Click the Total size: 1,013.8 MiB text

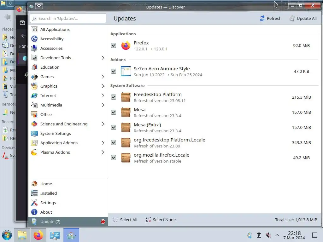296,220
